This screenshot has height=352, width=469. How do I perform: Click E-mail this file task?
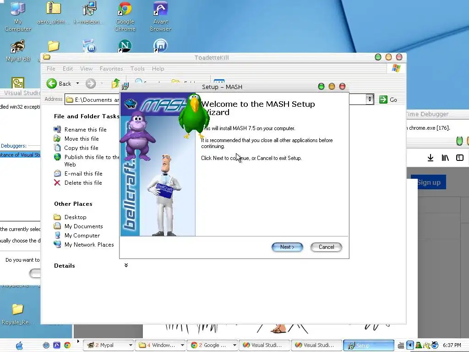click(83, 174)
